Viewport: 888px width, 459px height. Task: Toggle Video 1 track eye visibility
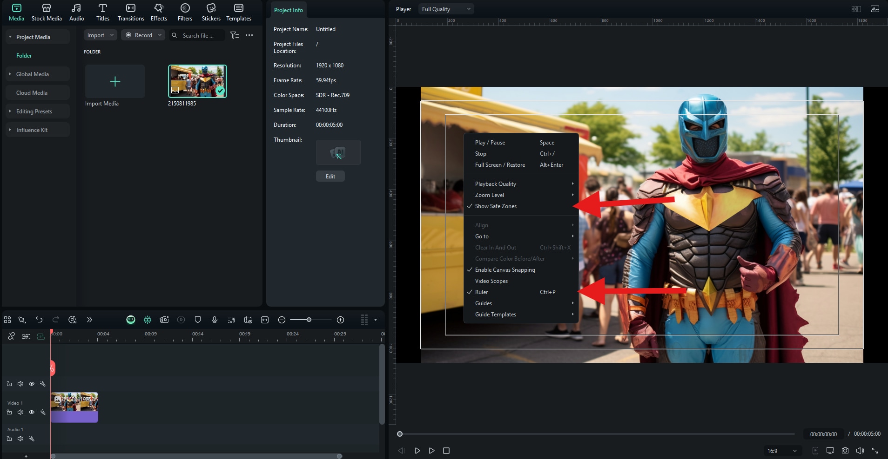[x=32, y=412]
